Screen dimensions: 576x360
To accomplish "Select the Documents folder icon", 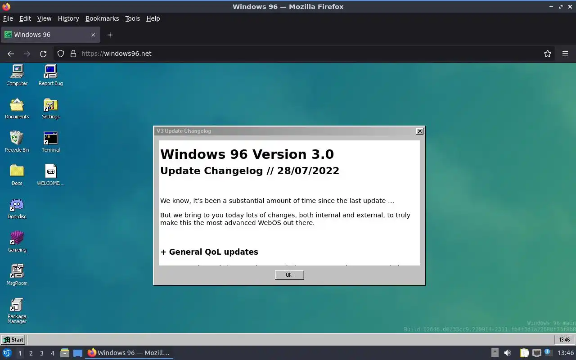I will pyautogui.click(x=17, y=108).
